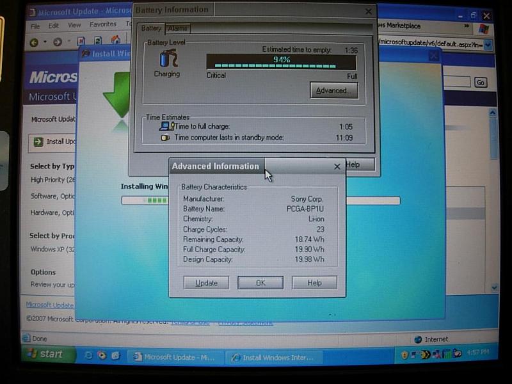Click Update in Advanced Information dialog
Viewport: 512px width, 384px height.
tap(206, 283)
